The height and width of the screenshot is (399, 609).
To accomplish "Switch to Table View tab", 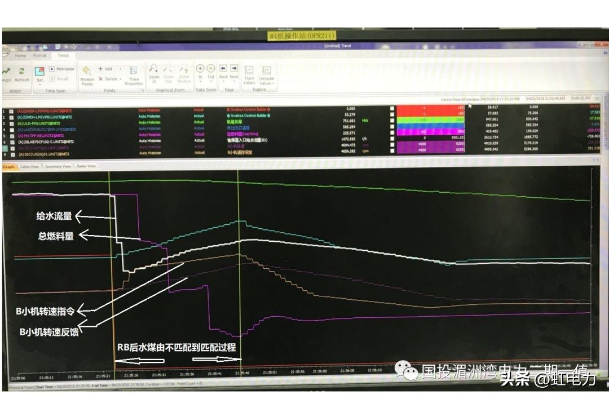I will 29,166.
